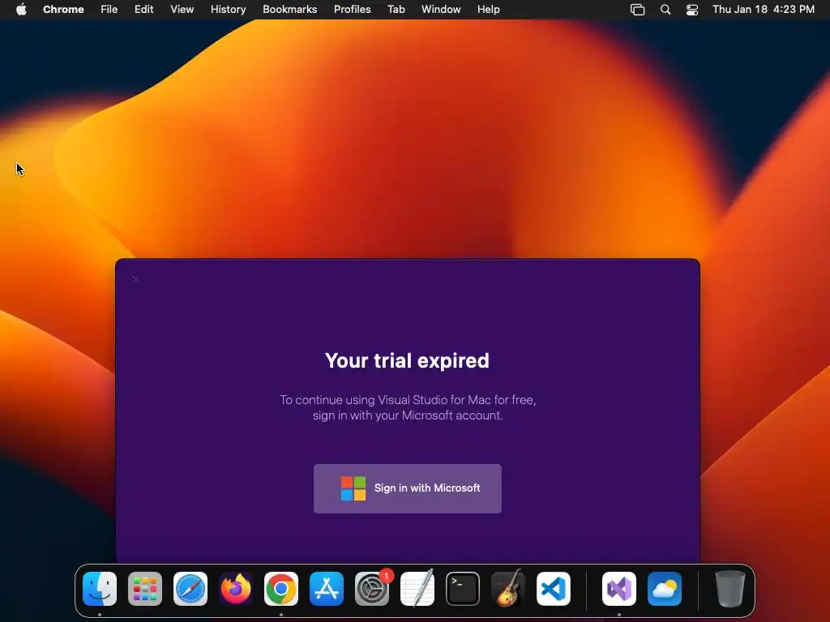Screen dimensions: 830x622
Task: Open the History menu
Action: tap(228, 10)
